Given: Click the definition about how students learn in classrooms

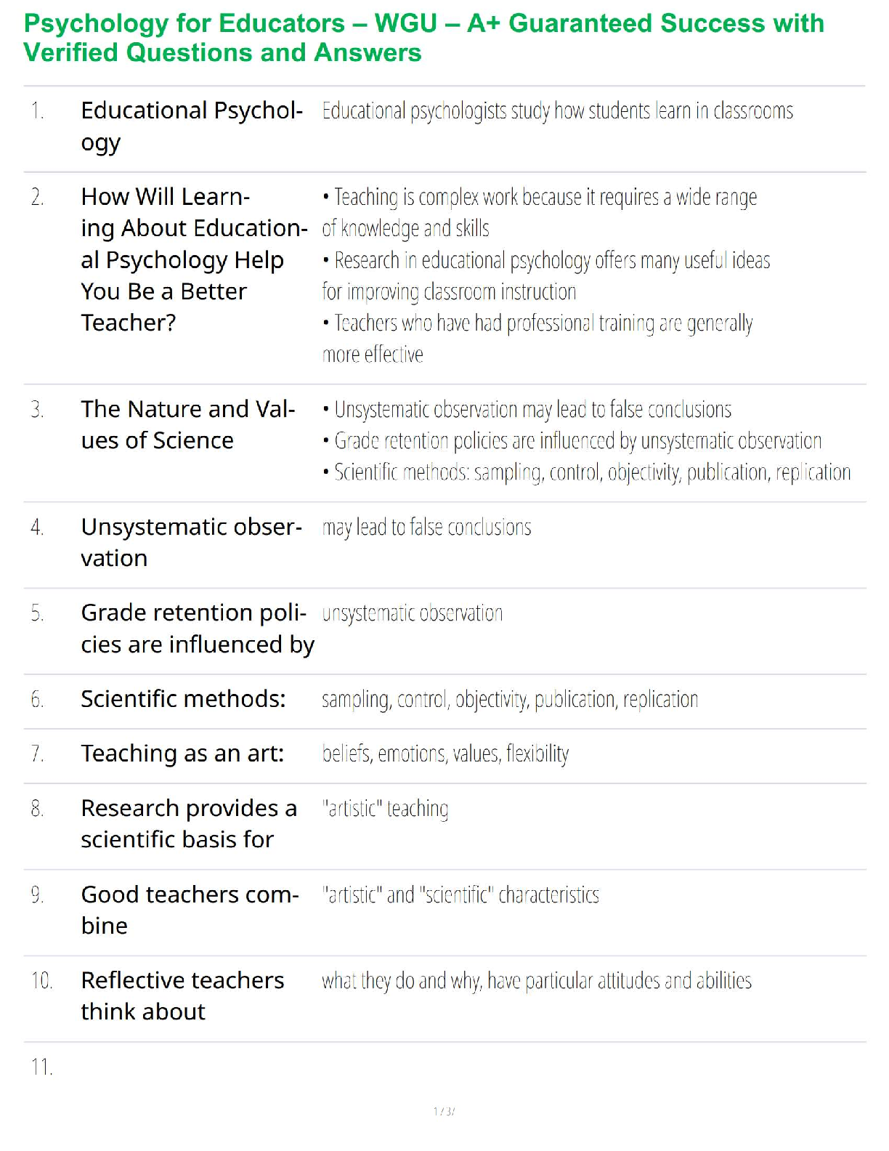Looking at the screenshot, I should [x=557, y=111].
